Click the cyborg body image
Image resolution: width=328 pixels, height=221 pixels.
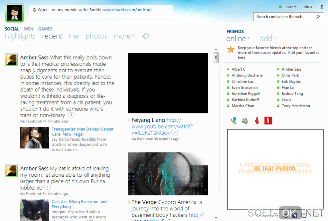coord(168,174)
